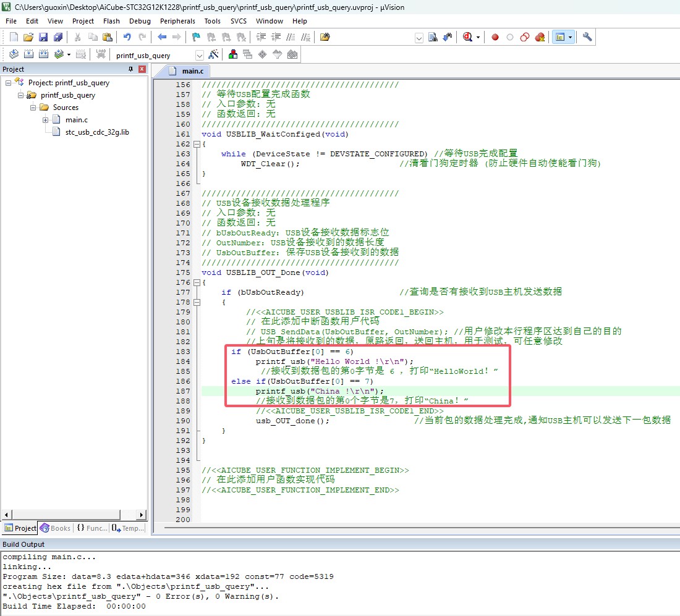
Task: Toggle the project window view button
Action: pyautogui.click(x=560, y=37)
